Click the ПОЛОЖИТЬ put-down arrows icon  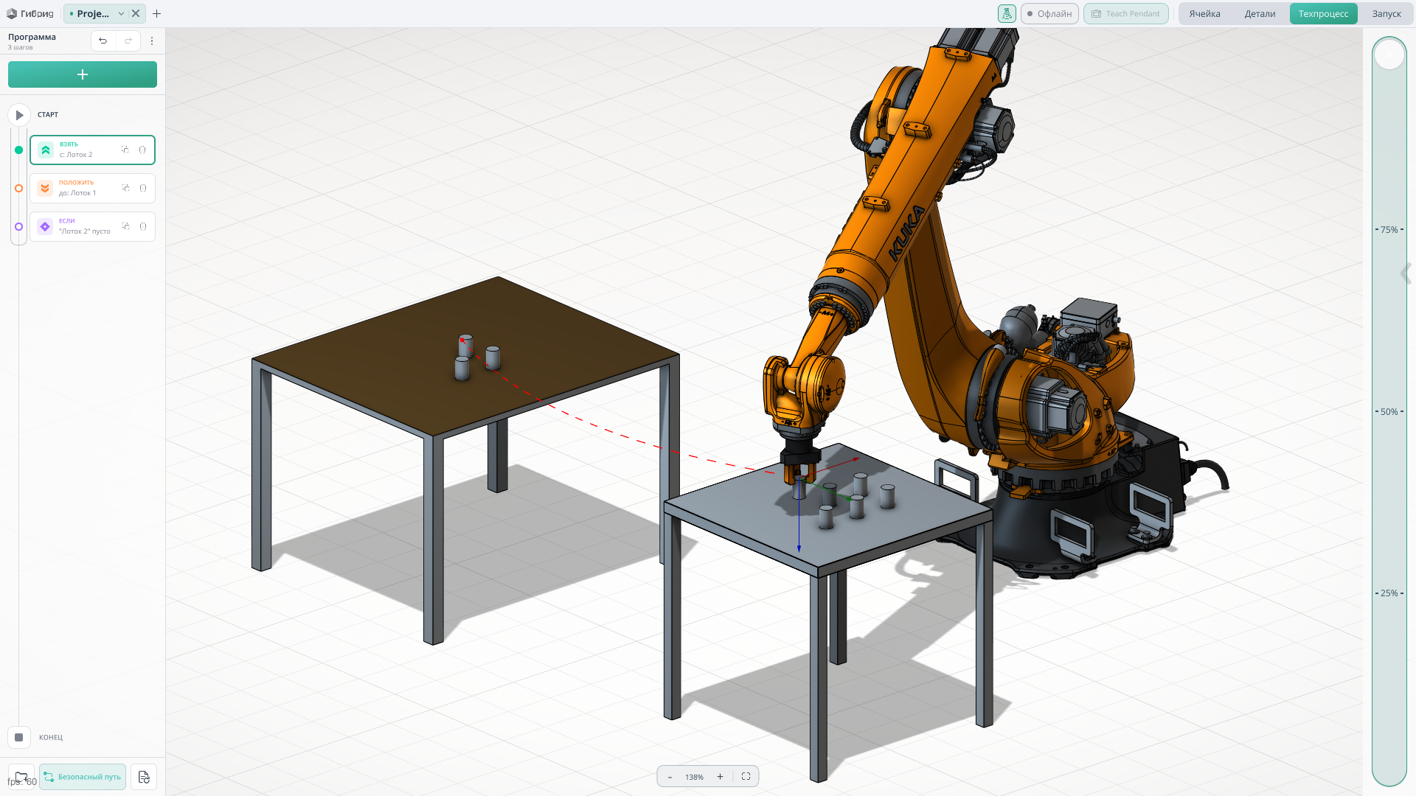[x=45, y=188]
